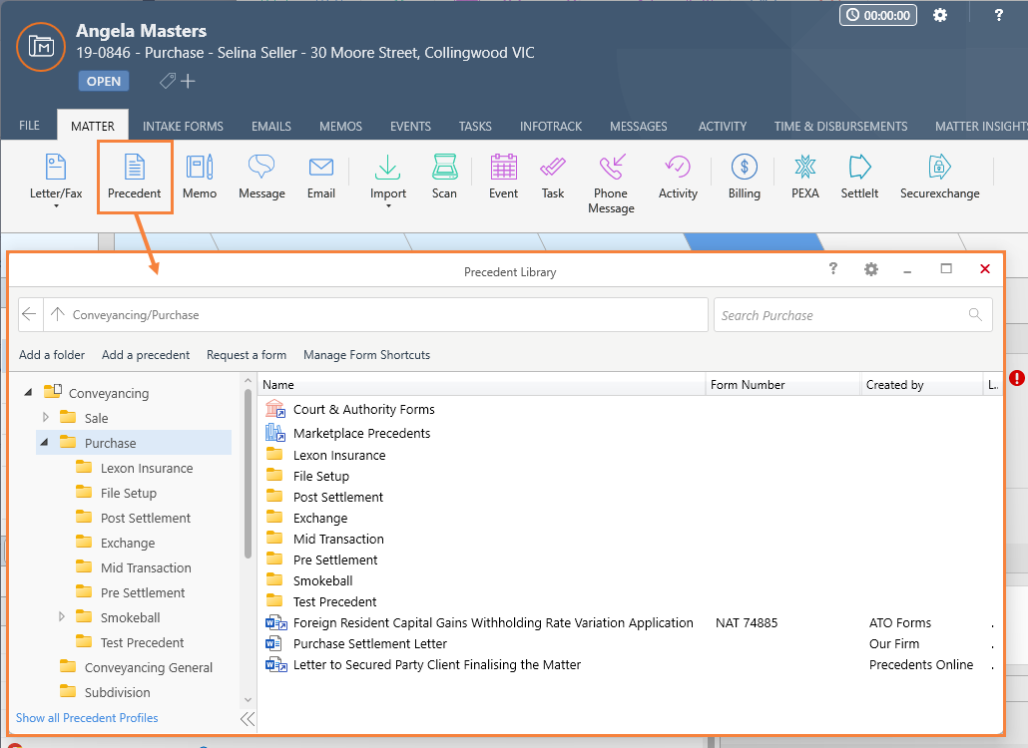Open Manage Form Shortcuts

tap(366, 355)
